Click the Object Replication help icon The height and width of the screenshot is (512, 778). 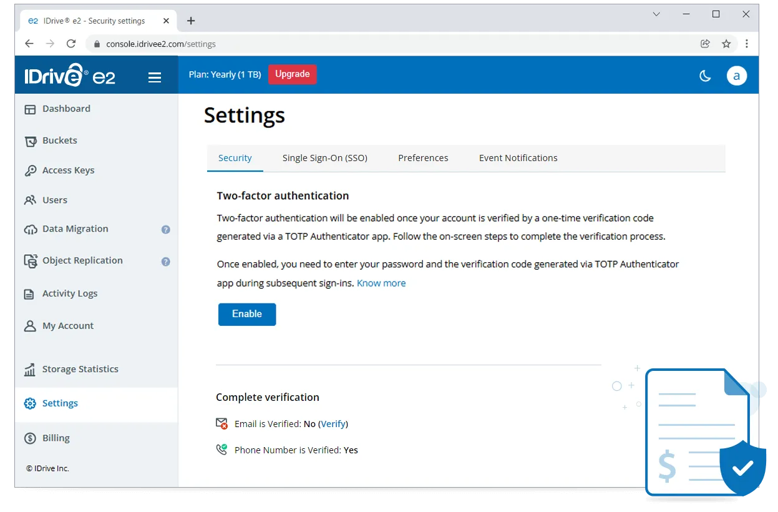(166, 262)
